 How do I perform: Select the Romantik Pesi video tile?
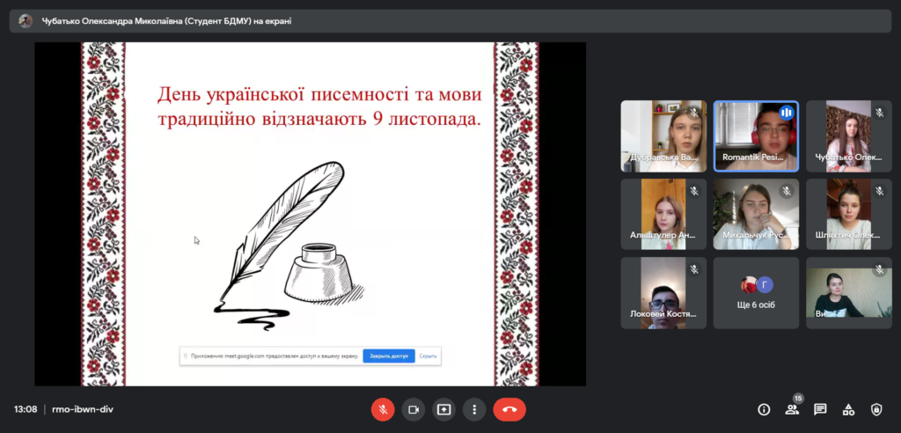[x=756, y=136]
